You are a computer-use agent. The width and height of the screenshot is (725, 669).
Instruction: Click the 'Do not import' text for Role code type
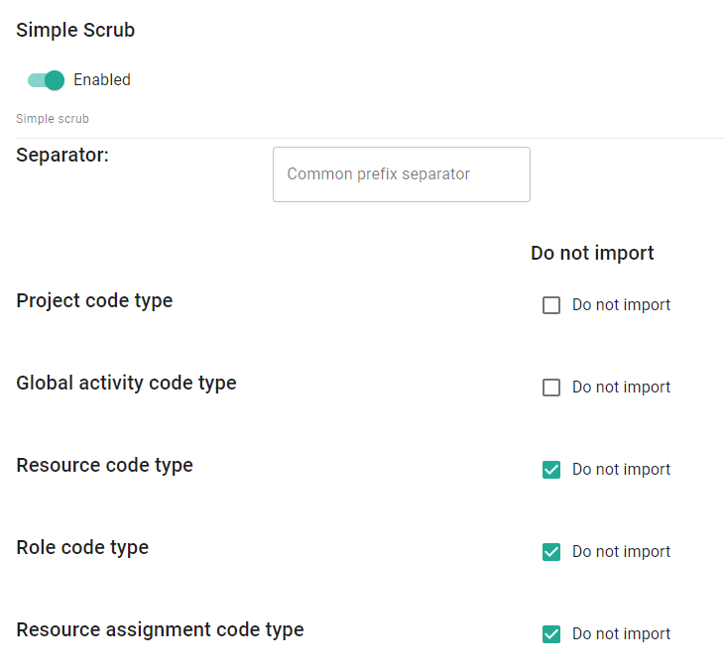click(x=621, y=552)
